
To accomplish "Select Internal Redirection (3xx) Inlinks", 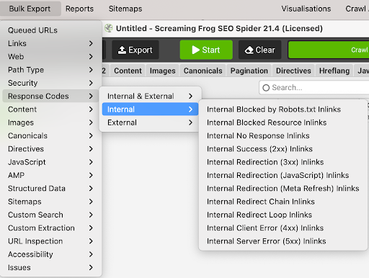I will [x=265, y=162].
